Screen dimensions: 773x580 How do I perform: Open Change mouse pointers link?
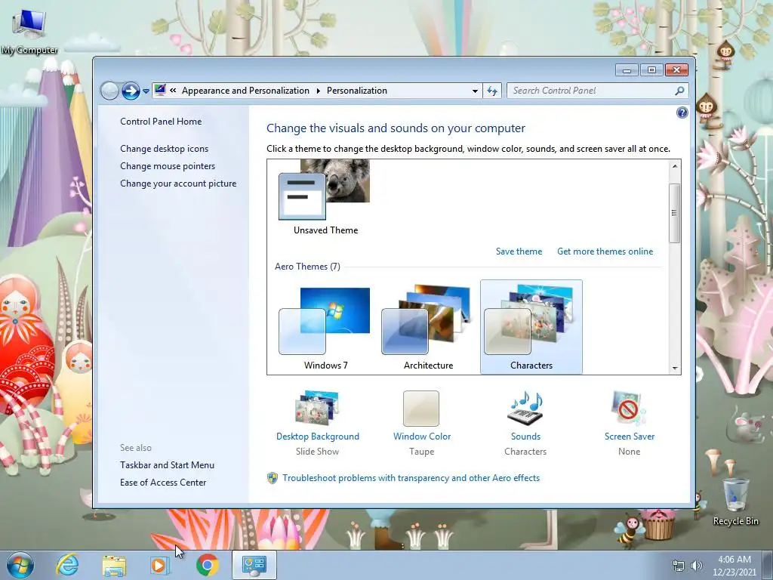[x=168, y=166]
